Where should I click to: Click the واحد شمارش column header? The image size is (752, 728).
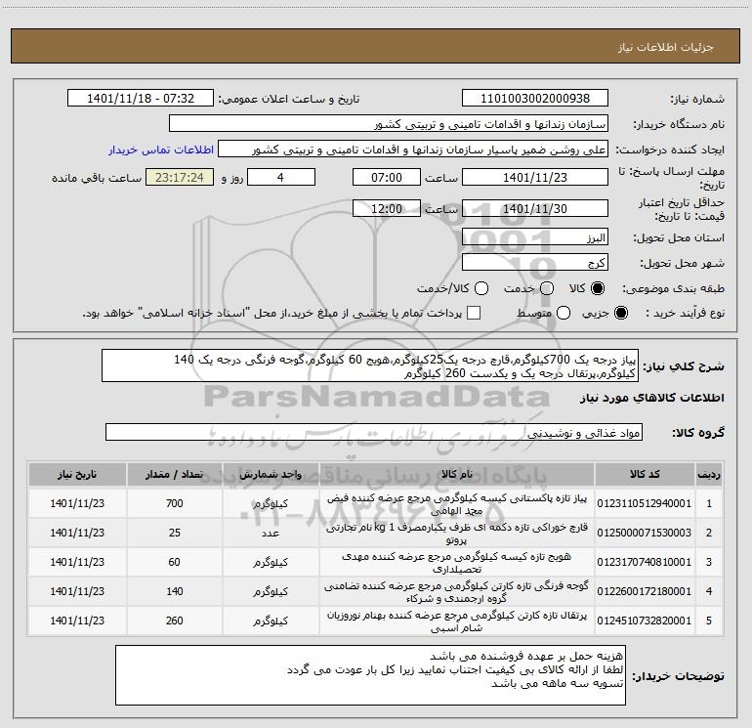point(271,474)
